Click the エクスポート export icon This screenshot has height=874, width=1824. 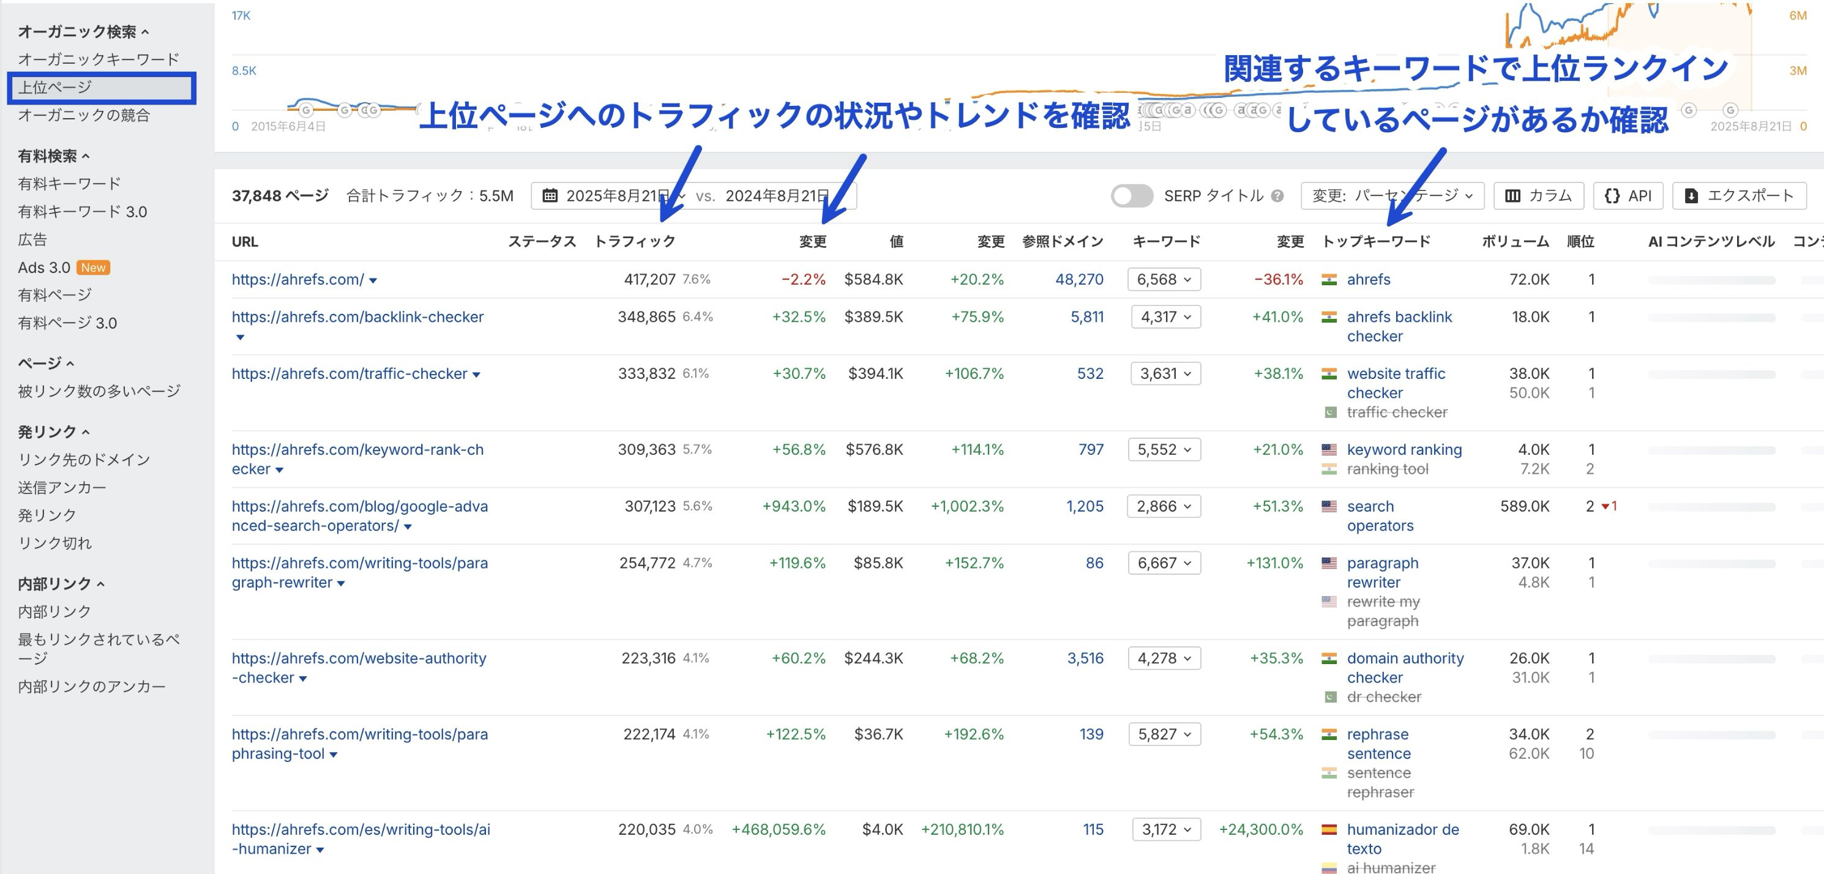tap(1692, 195)
